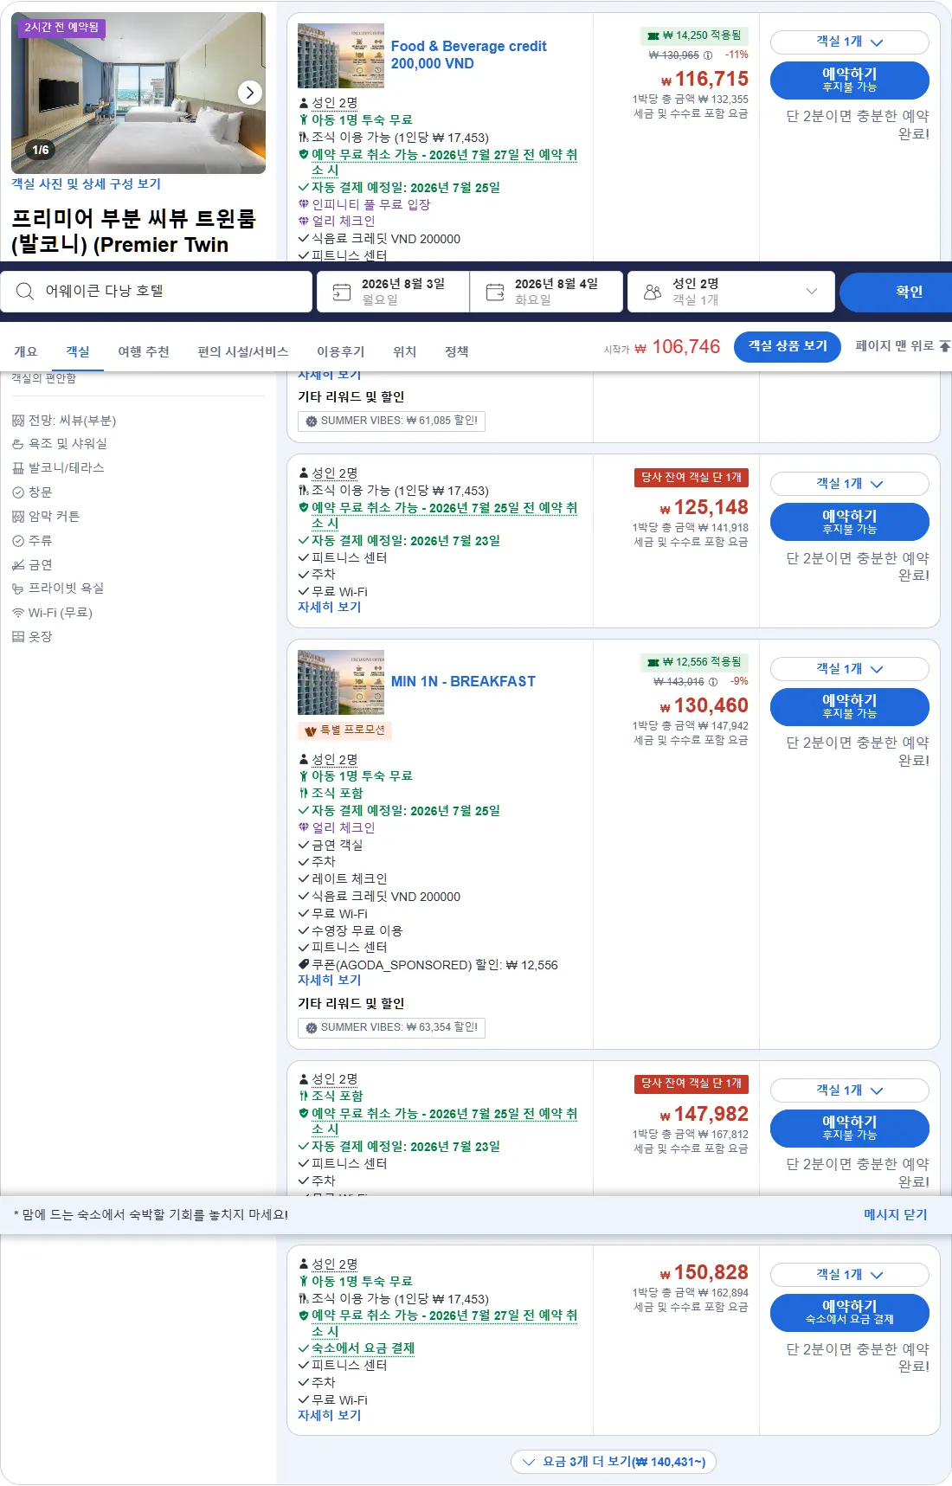Expand the 성인 2명 guests selector
Screen dimensions: 952x1486
[x=730, y=292]
